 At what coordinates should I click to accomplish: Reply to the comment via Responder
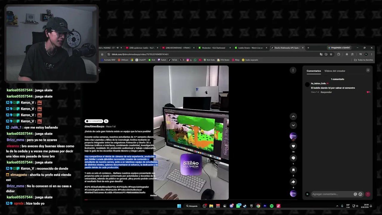click(326, 92)
